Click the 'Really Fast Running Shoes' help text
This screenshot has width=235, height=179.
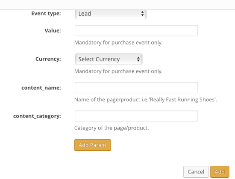(x=146, y=100)
